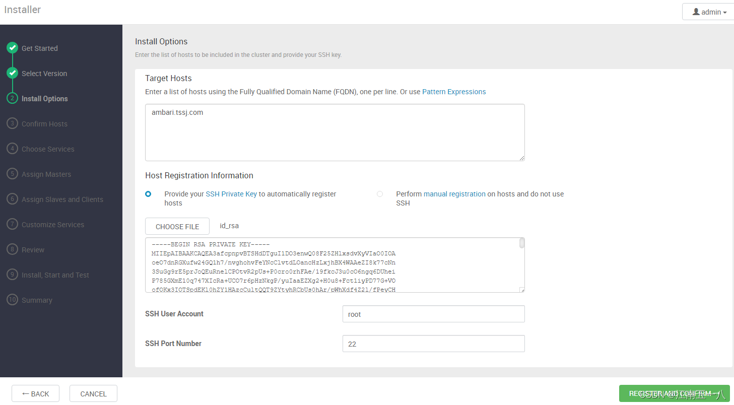Screen dimensions: 734x405
Task: Open the SSH Private Key link
Action: click(231, 194)
